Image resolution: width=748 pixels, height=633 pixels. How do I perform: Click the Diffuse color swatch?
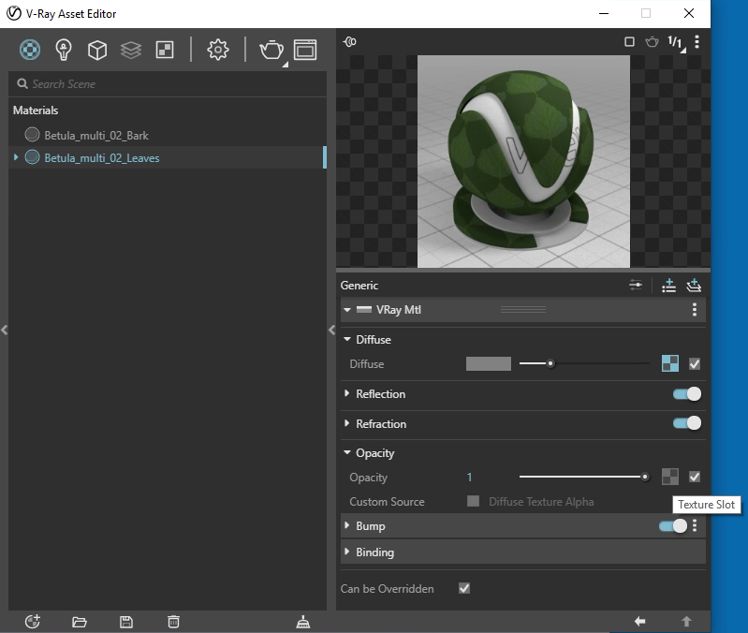pyautogui.click(x=489, y=363)
